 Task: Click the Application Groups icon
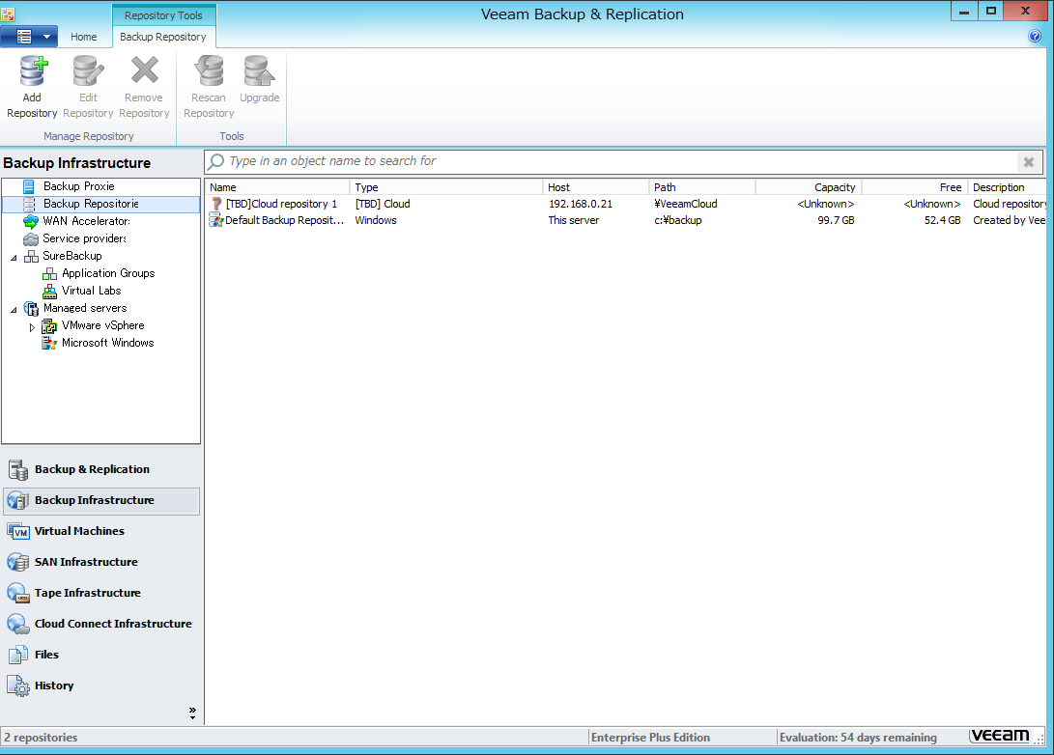49,273
